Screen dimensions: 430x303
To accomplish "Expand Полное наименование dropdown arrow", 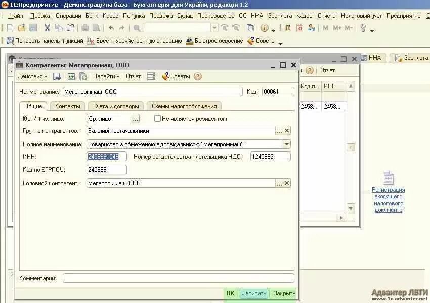I will tap(286, 144).
